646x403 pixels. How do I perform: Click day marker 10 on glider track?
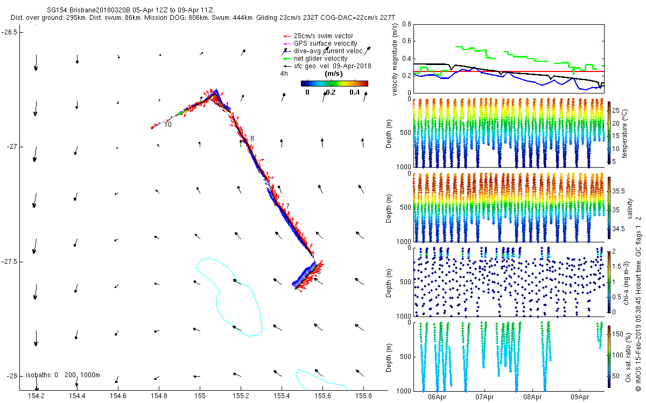tap(168, 125)
